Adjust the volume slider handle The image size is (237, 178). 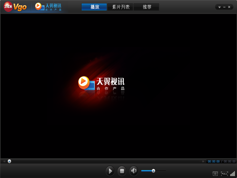pos(154,171)
